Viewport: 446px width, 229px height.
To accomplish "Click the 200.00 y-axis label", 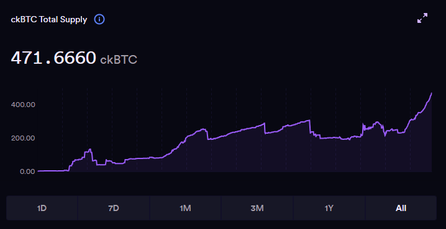I will 23,138.
